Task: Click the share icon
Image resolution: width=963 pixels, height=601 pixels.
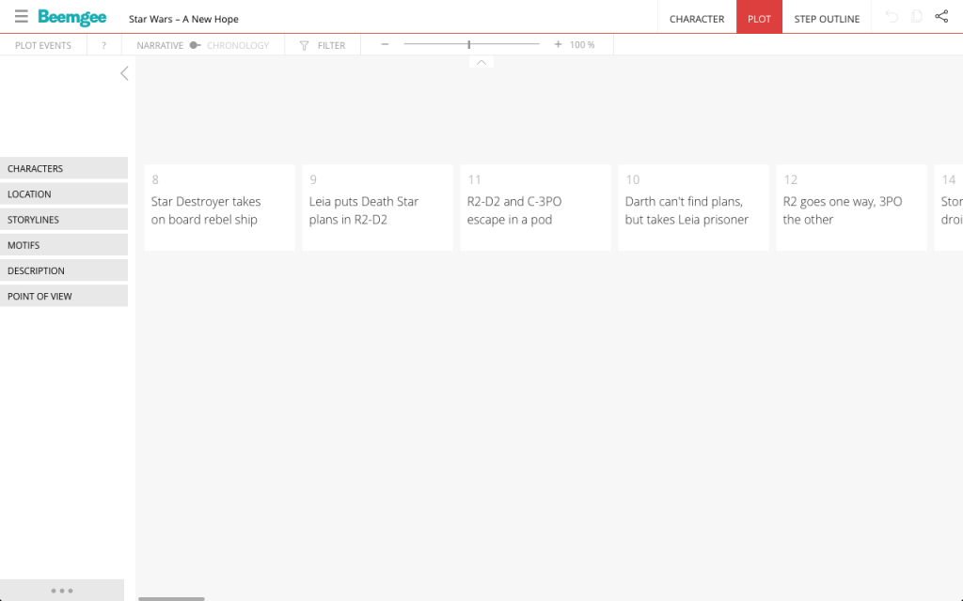Action: (941, 17)
